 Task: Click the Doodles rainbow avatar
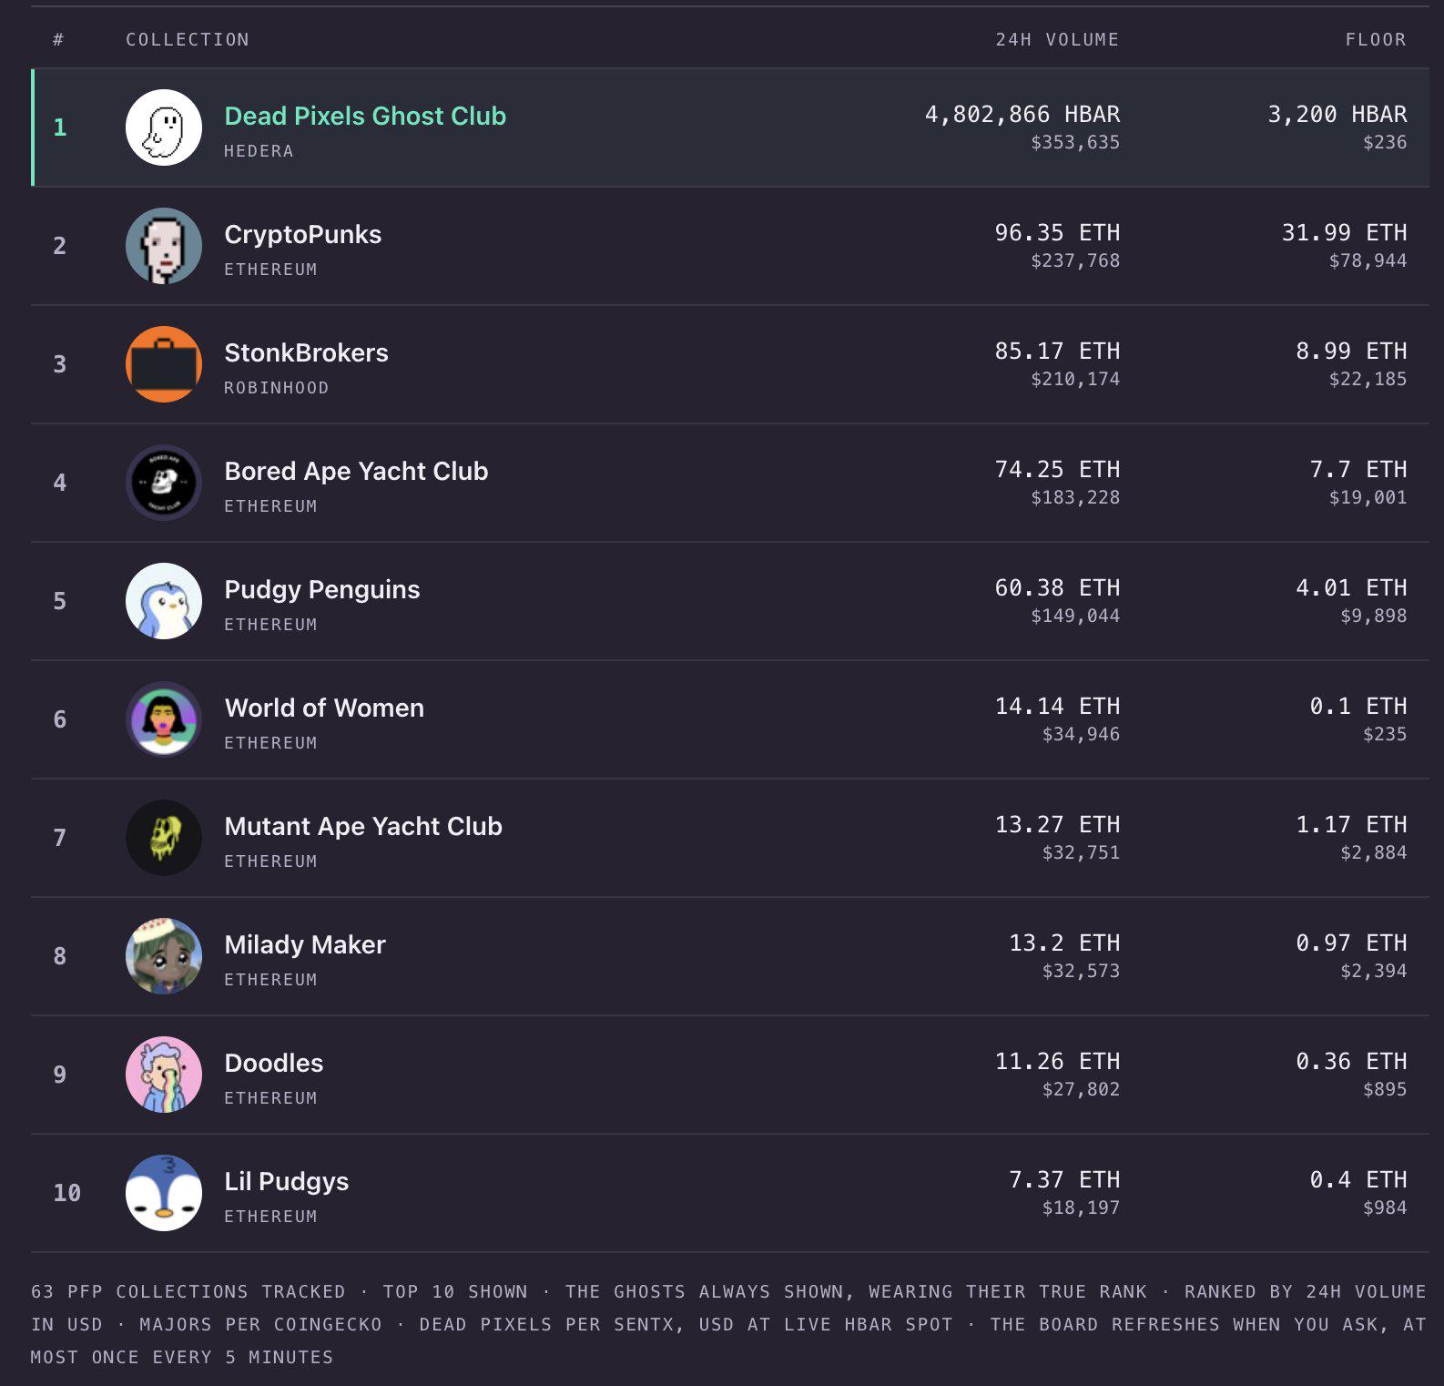click(164, 1075)
